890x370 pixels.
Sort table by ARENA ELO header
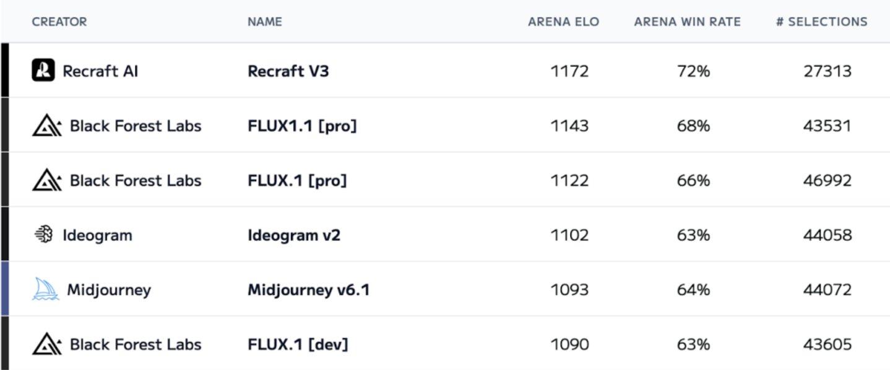click(x=563, y=22)
